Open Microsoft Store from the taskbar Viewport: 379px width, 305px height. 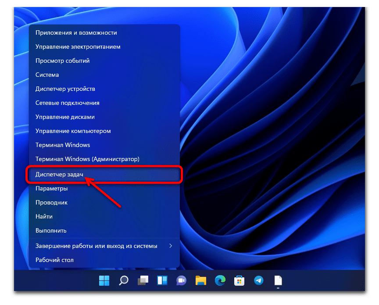point(240,280)
